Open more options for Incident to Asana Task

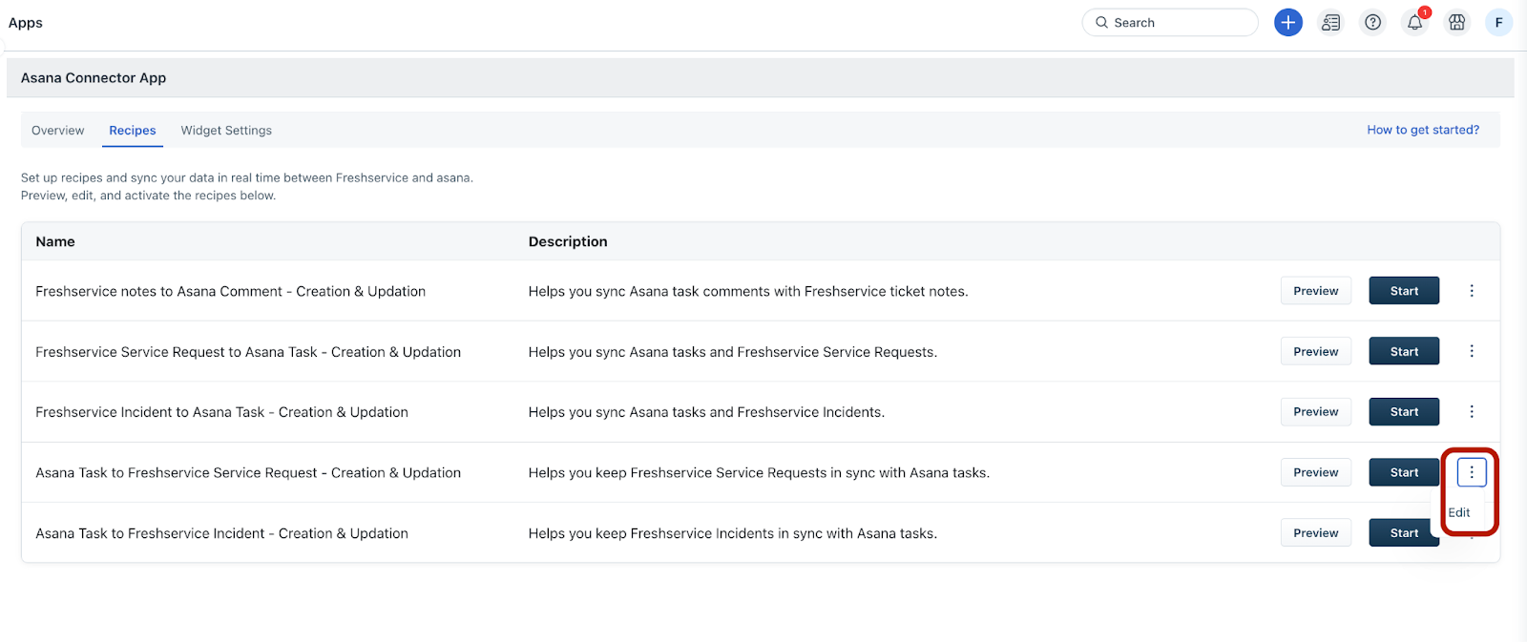[x=1472, y=412]
